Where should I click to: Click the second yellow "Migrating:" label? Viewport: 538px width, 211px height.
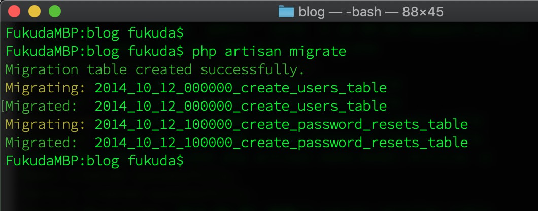(46, 124)
